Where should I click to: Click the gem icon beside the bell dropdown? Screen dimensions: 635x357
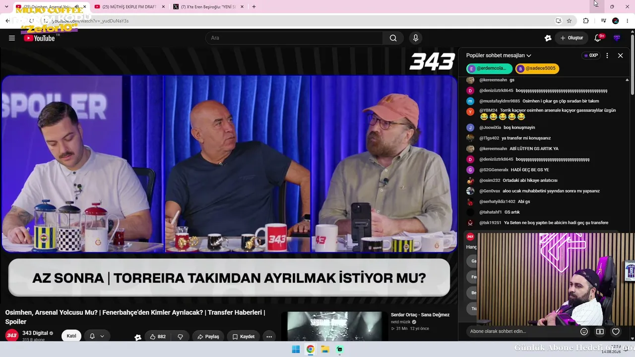point(138,337)
